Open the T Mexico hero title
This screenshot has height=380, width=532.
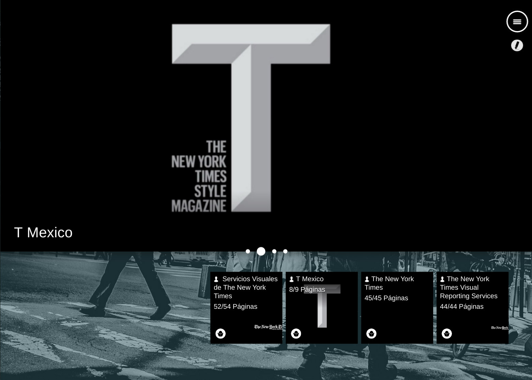click(x=43, y=232)
